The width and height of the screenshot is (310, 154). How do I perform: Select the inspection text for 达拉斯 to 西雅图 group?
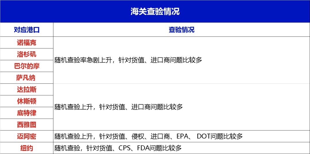click(119, 107)
